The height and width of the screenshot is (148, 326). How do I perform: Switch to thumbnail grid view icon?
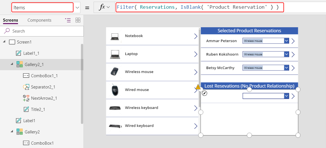coord(78,20)
